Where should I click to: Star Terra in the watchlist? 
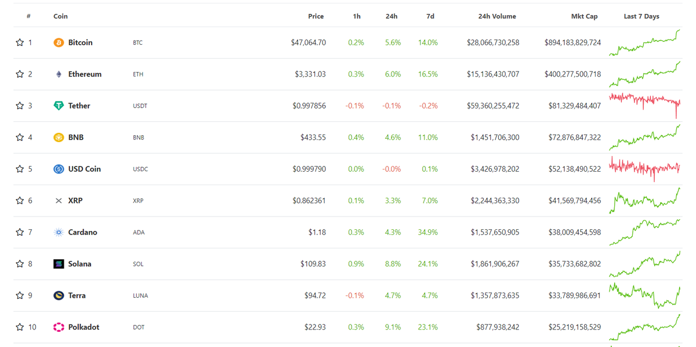point(20,295)
